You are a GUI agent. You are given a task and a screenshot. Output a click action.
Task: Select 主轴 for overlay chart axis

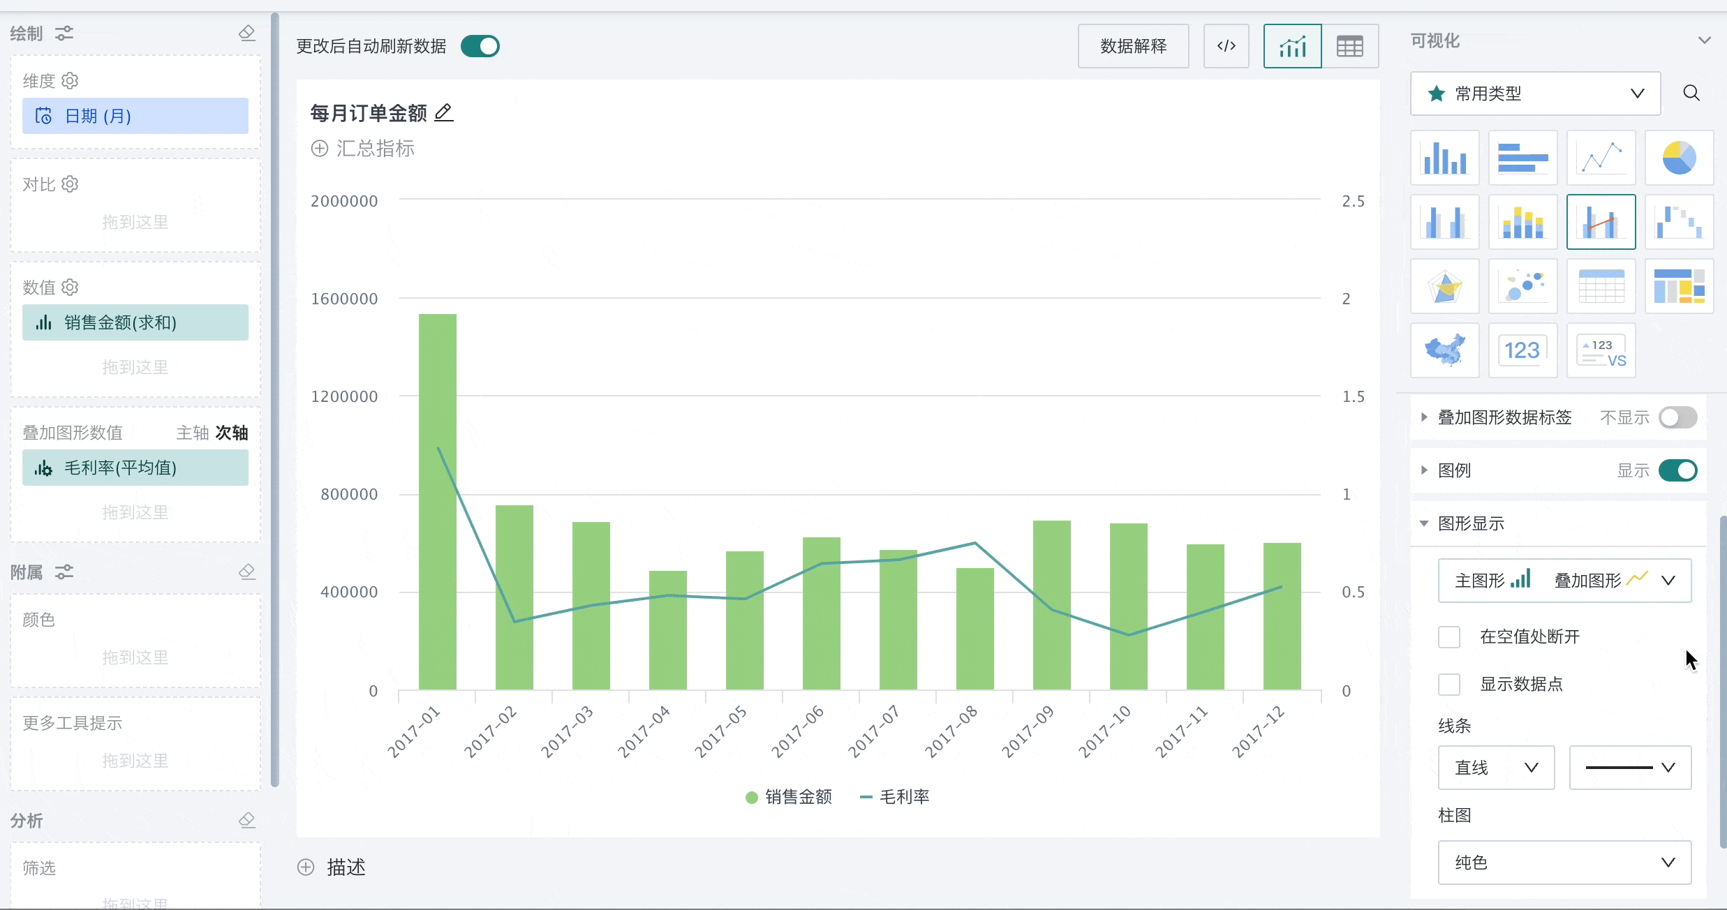[x=192, y=433]
